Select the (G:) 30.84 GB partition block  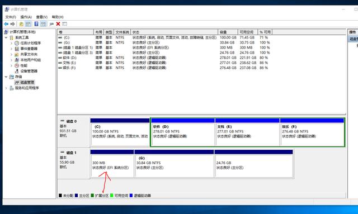coord(174,163)
